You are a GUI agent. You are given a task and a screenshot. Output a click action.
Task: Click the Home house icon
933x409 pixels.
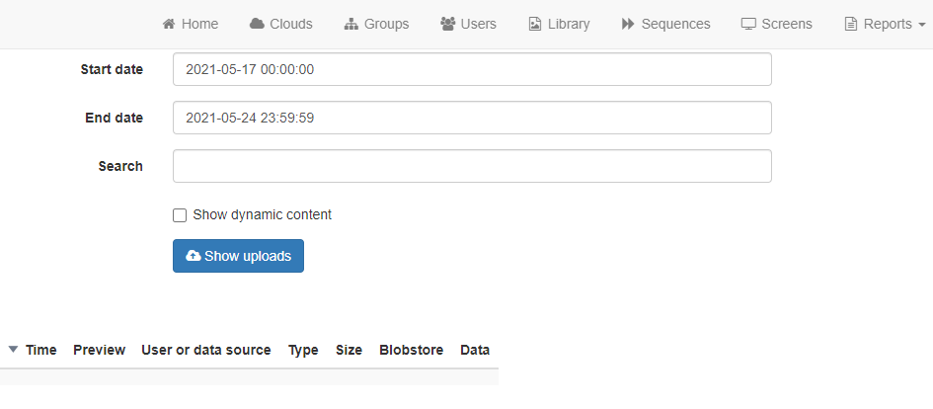pos(169,24)
